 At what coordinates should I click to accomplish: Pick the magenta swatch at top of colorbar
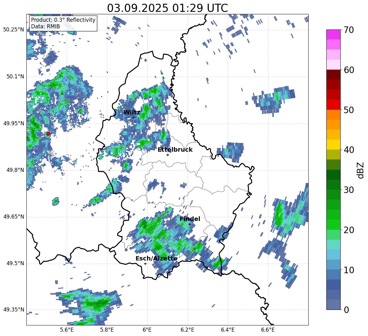point(333,35)
